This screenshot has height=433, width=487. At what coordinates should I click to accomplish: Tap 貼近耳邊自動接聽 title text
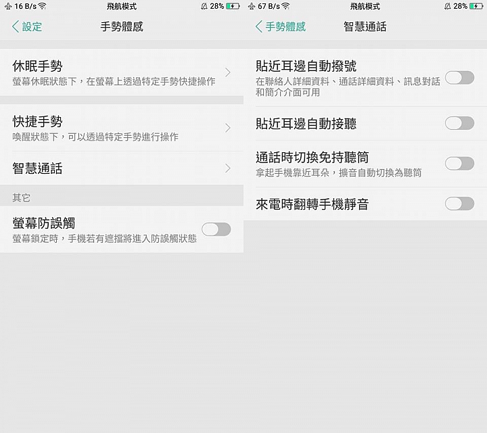[x=306, y=124]
